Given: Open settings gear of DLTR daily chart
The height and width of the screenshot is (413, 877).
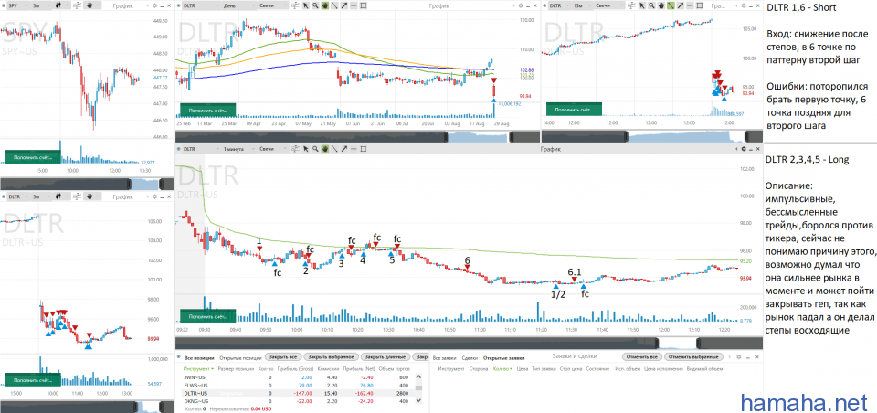Looking at the screenshot, I should pos(521,5).
